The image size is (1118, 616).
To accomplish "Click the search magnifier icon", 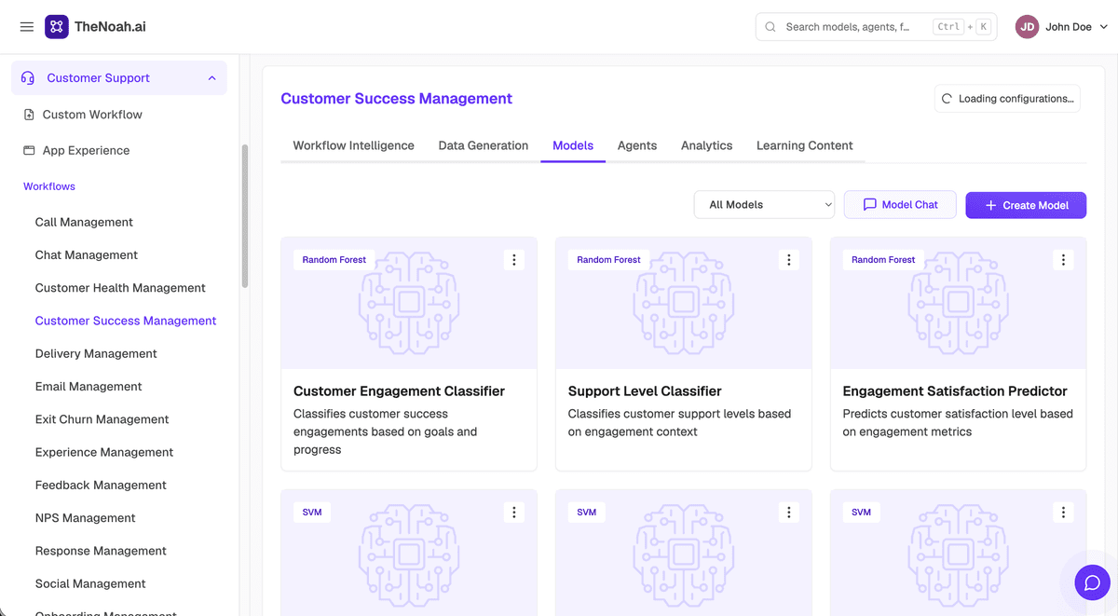I will (770, 27).
